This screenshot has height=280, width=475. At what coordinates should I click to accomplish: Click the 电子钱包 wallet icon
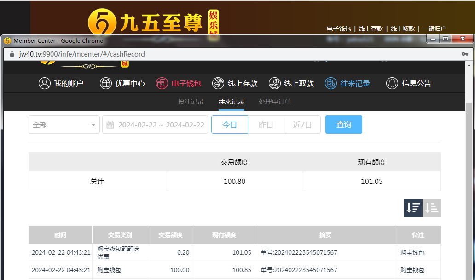162,83
